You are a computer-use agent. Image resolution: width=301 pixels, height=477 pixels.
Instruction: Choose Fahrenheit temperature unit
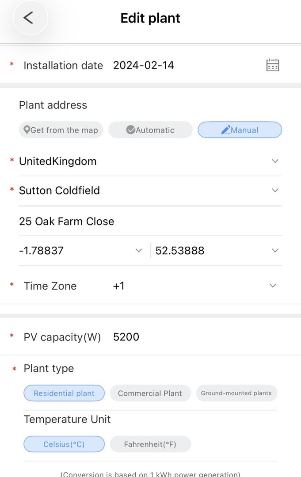[150, 444]
